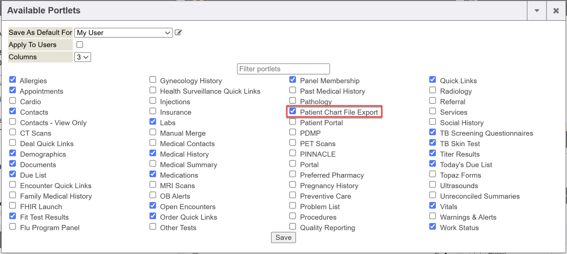The width and height of the screenshot is (567, 254).
Task: Open the Save As Default For dropdown
Action: click(123, 33)
